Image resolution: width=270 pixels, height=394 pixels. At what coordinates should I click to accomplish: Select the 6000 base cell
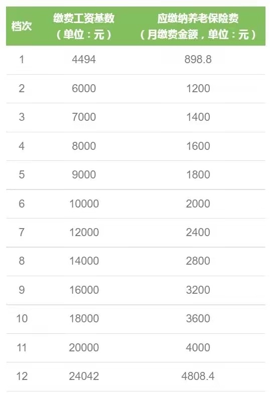(84, 88)
